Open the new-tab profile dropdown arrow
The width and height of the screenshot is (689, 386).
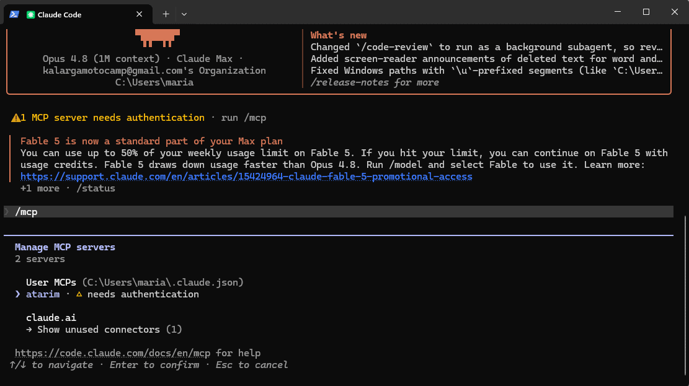tap(184, 14)
